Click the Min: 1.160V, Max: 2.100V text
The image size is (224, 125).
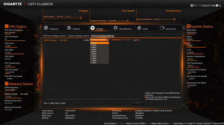55,103
